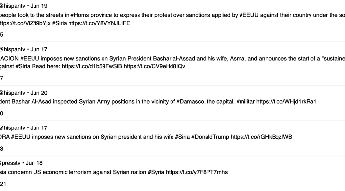Open the https://t.co/rGHkBqzIWB link

(261, 137)
